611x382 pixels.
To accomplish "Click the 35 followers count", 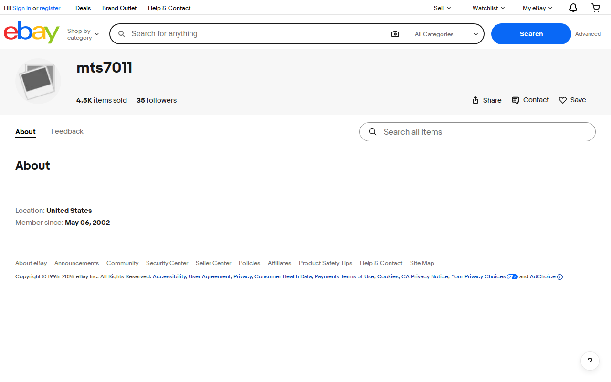I will tap(157, 100).
